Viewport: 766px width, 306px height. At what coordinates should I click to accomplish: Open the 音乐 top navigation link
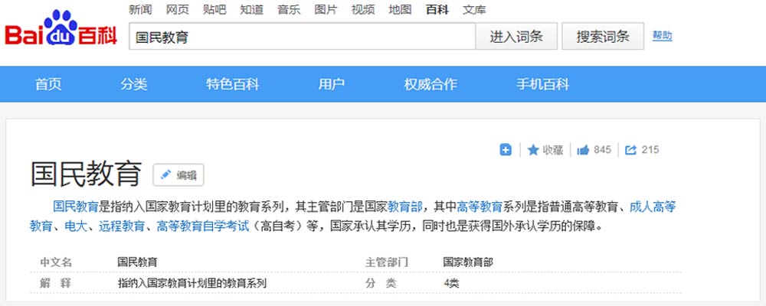click(289, 10)
